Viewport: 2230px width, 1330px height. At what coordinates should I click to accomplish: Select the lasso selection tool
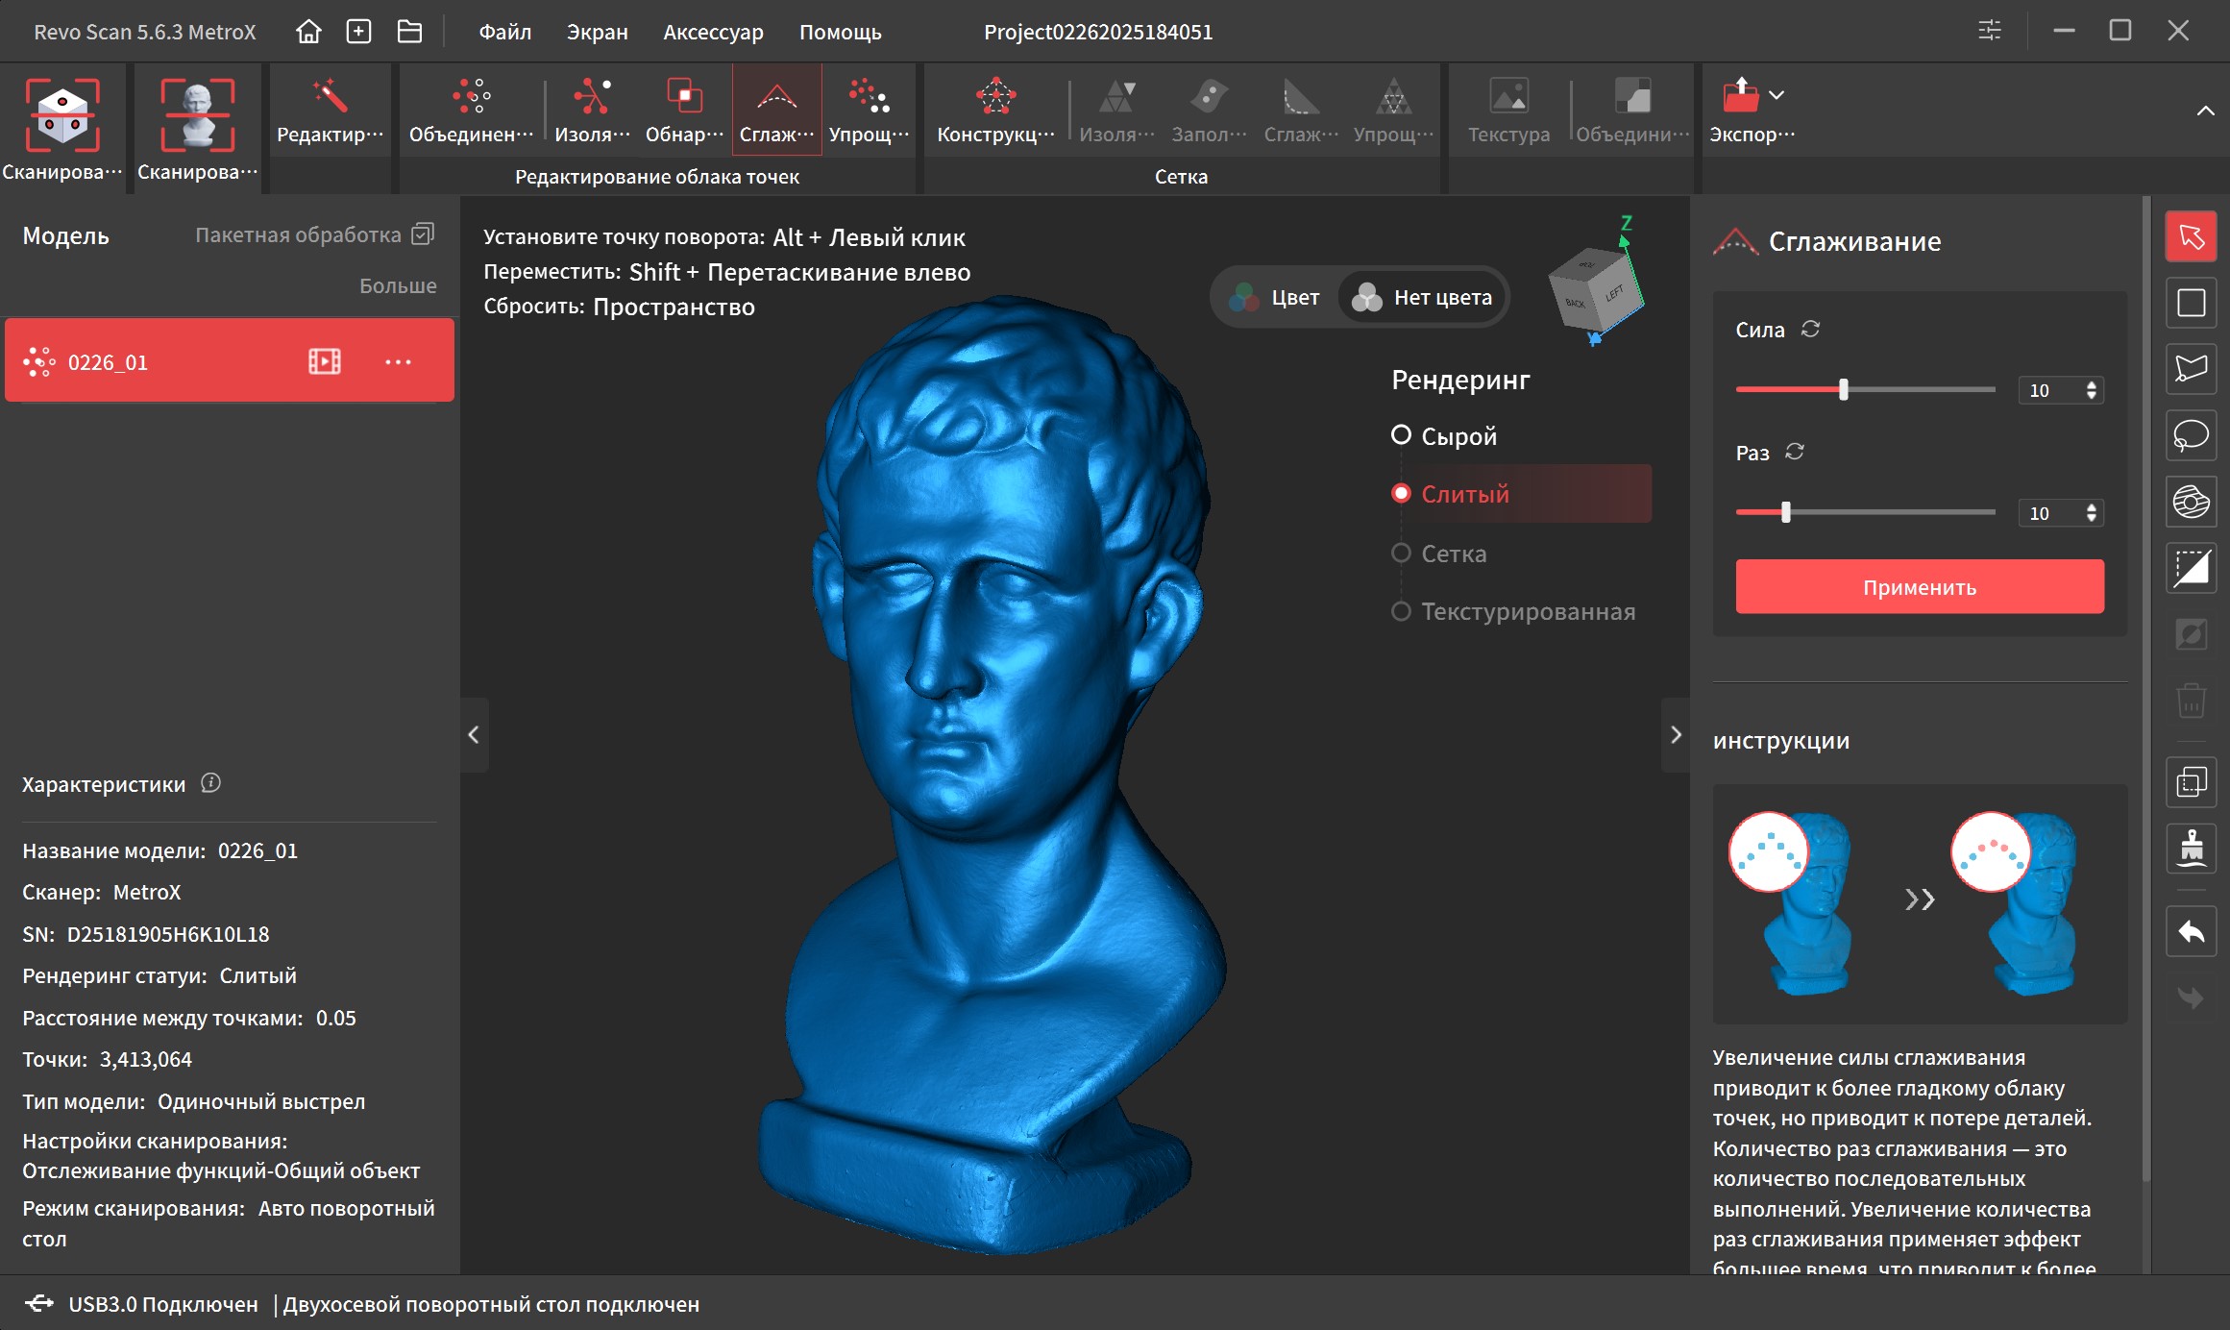coord(2191,435)
